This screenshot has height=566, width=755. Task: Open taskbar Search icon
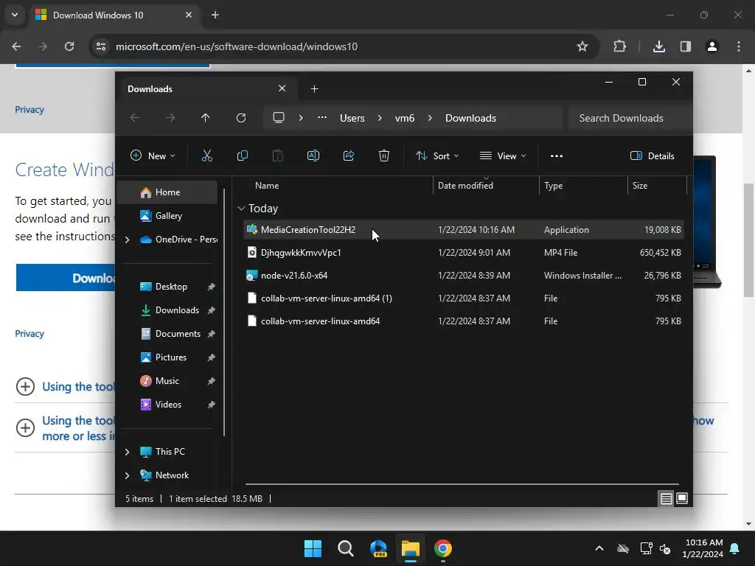pyautogui.click(x=346, y=548)
